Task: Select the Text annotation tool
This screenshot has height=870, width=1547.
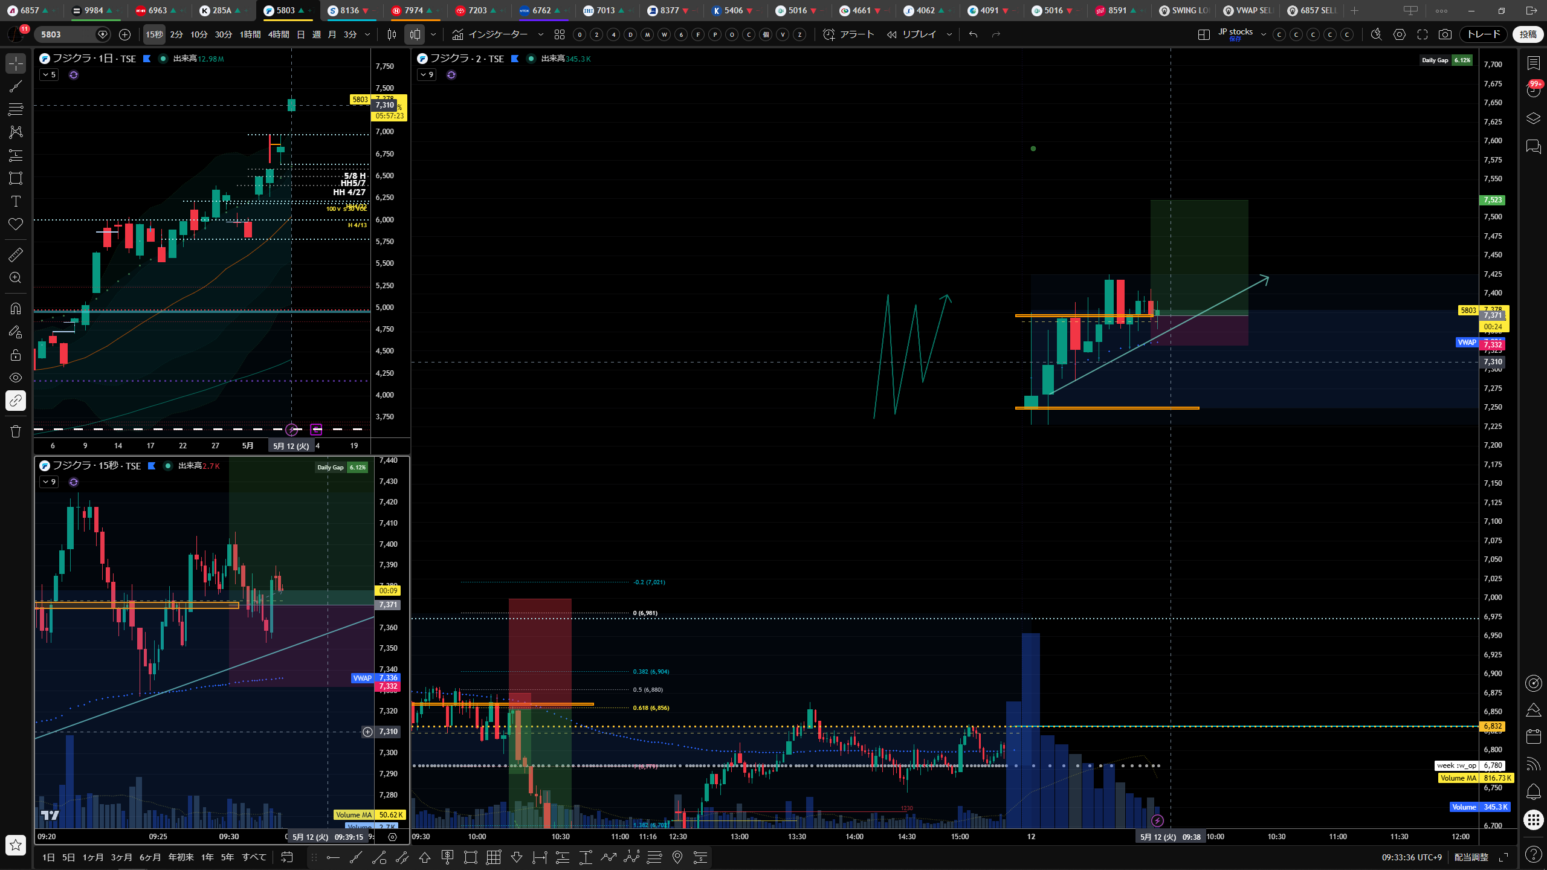Action: point(16,201)
